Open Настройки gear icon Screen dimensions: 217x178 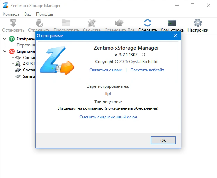coord(198,23)
